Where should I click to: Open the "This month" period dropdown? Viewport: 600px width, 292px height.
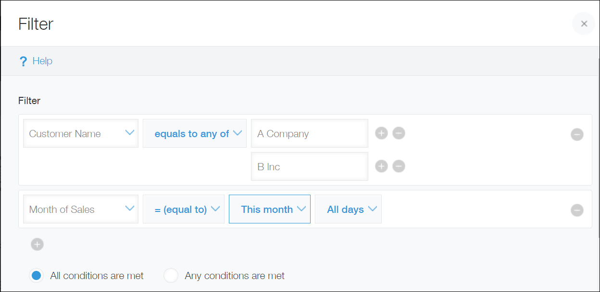269,209
